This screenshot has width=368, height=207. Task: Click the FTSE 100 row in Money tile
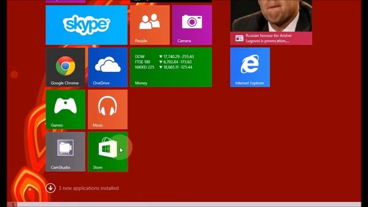163,62
